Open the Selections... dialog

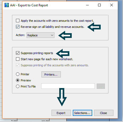[82, 113]
